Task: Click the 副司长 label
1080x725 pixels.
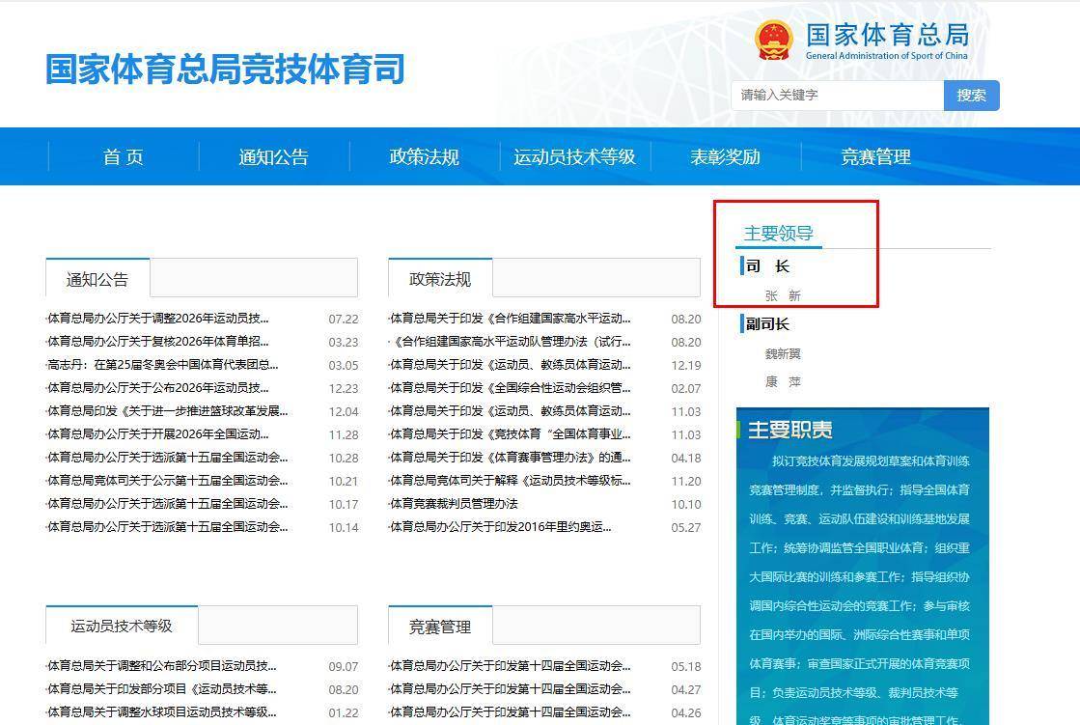Action: pos(767,324)
